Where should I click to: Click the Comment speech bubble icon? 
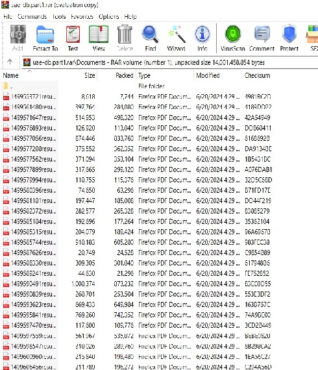[x=262, y=34]
